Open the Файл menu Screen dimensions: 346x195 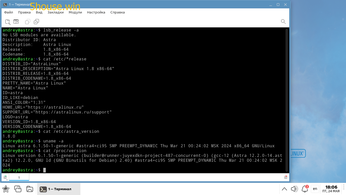tap(8, 12)
